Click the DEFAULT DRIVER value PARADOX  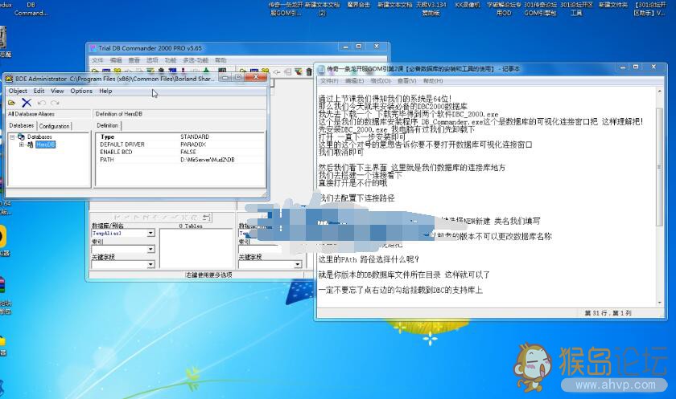point(193,145)
